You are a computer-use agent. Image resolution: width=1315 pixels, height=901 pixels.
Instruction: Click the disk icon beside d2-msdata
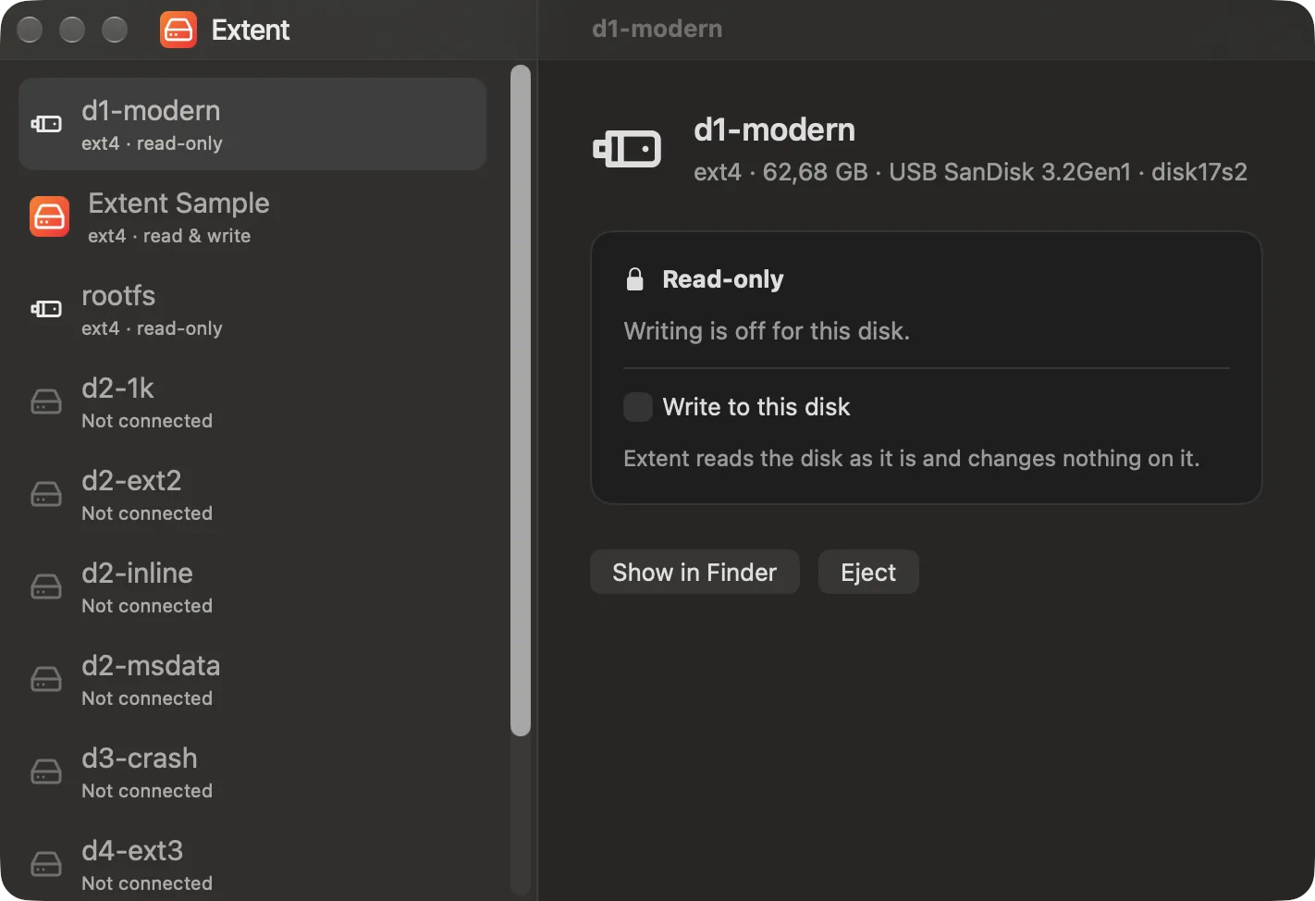(x=46, y=679)
